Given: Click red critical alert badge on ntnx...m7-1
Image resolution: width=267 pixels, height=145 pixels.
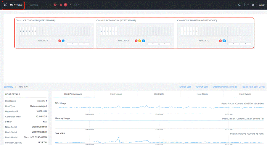Looking at the screenshot, I should pyautogui.click(x=59, y=41).
